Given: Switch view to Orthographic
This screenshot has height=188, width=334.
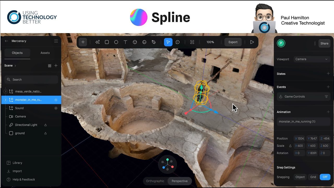Looking at the screenshot, I should coord(155,181).
